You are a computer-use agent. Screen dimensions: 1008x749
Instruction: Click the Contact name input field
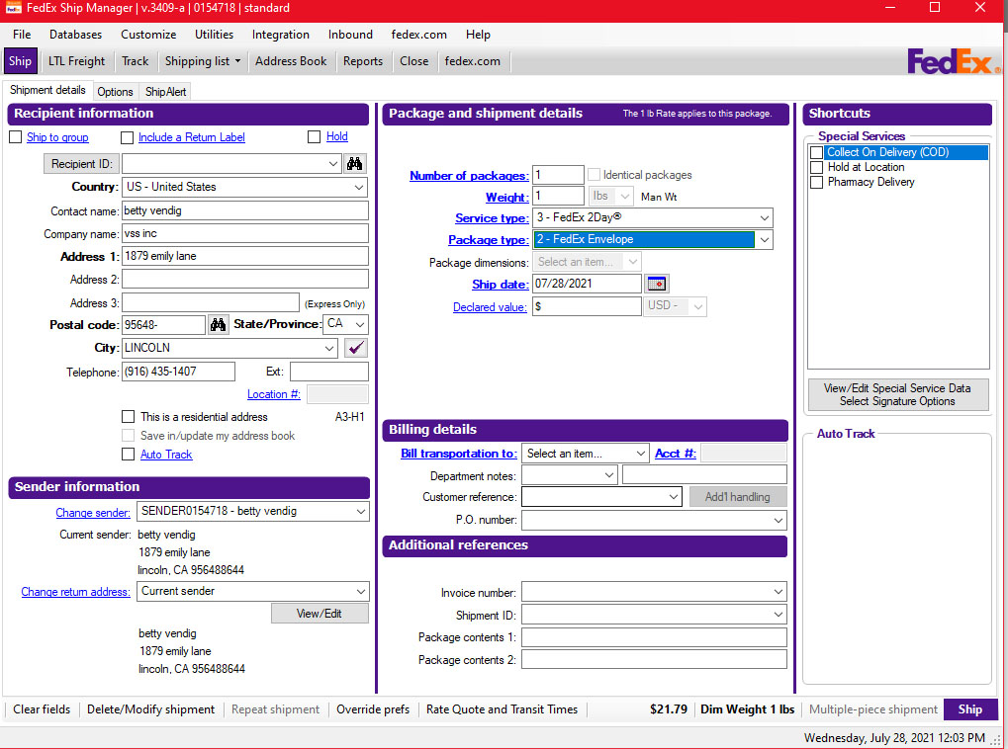point(245,210)
